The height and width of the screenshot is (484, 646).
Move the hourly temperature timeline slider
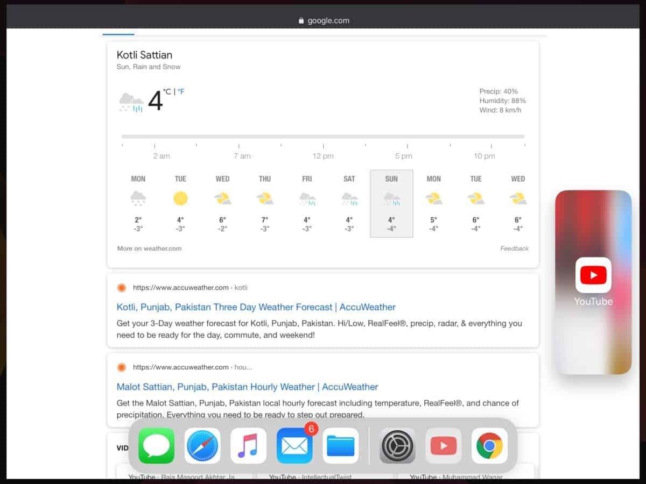click(x=323, y=137)
